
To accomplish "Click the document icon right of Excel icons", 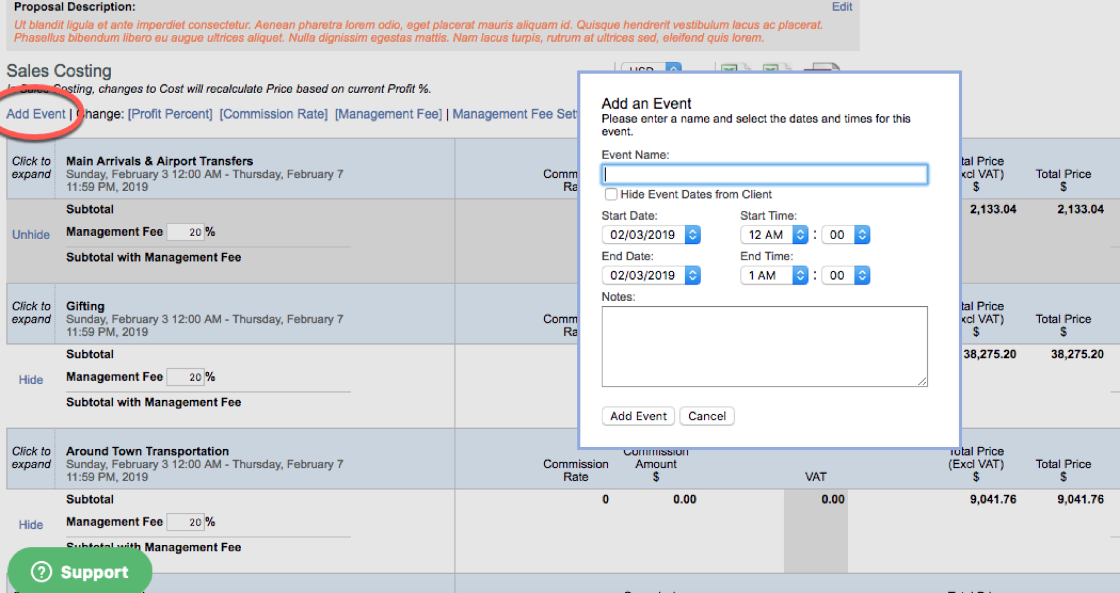I will click(x=822, y=68).
